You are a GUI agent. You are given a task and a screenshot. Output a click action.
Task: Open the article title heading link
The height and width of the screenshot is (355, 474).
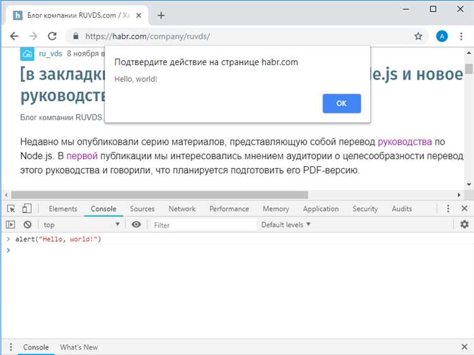pyautogui.click(x=63, y=85)
